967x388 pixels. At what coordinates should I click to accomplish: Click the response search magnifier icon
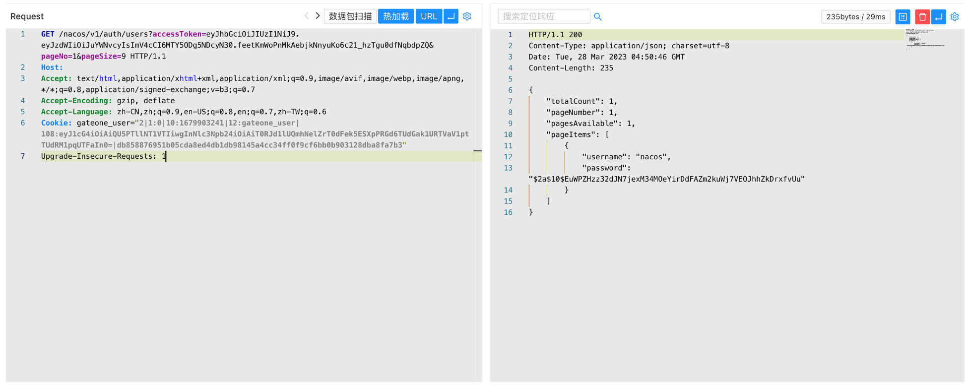(598, 17)
